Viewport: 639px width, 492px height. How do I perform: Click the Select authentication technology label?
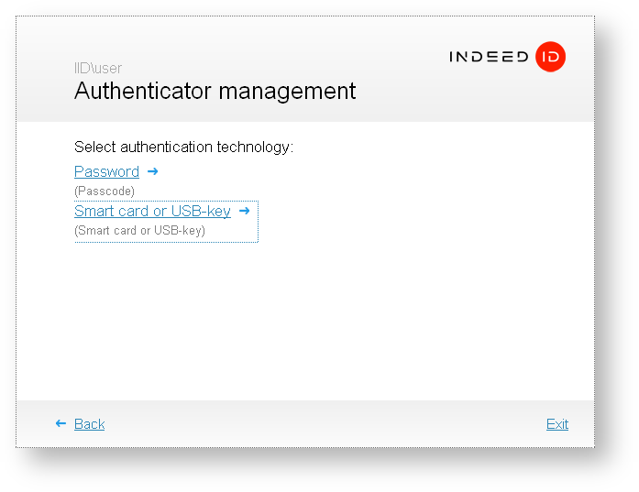click(x=183, y=147)
